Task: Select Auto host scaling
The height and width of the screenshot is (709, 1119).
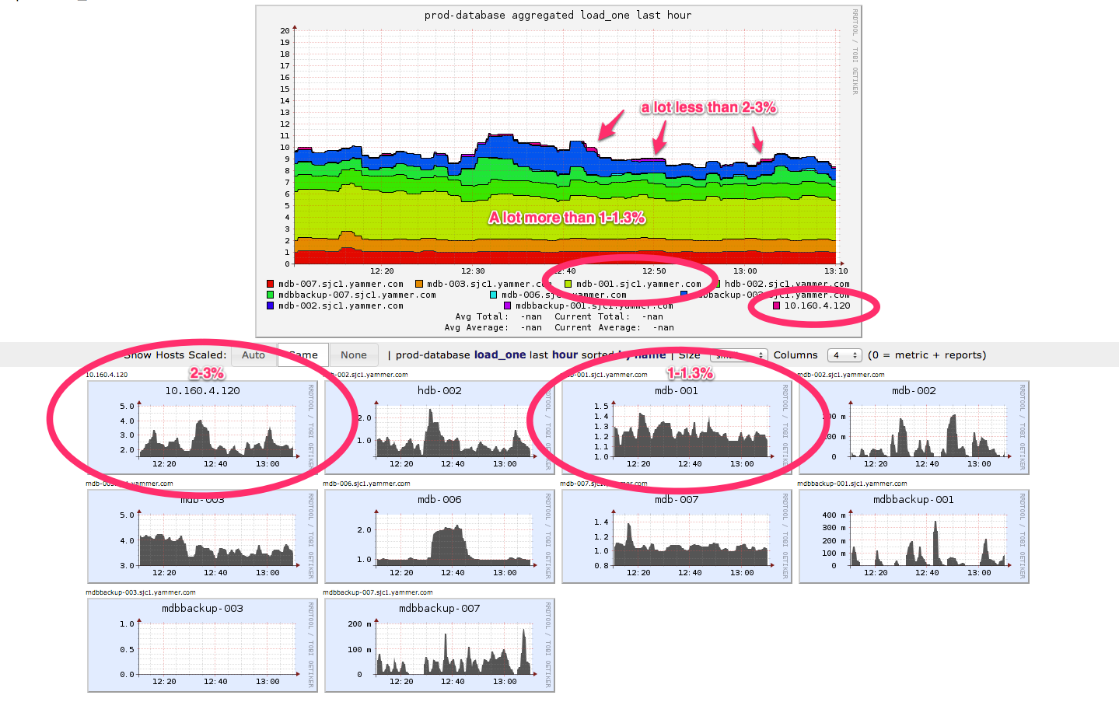Action: tap(254, 355)
